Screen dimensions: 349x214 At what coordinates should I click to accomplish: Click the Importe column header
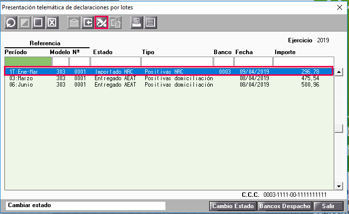[285, 52]
